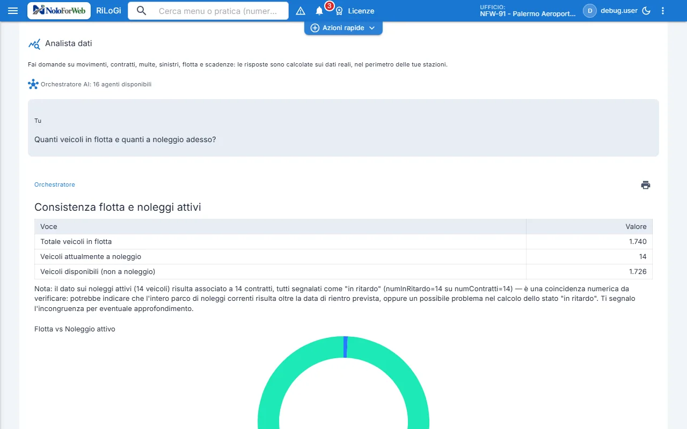Click the debug.user avatar
Viewport: 687px width, 429px height.
pos(590,11)
